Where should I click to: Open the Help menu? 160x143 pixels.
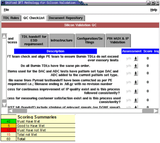154,10
